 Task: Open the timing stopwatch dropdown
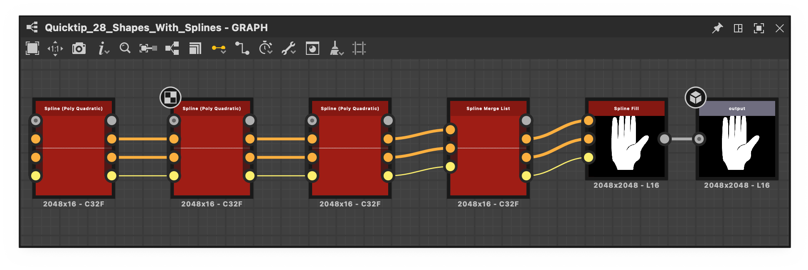coord(266,49)
